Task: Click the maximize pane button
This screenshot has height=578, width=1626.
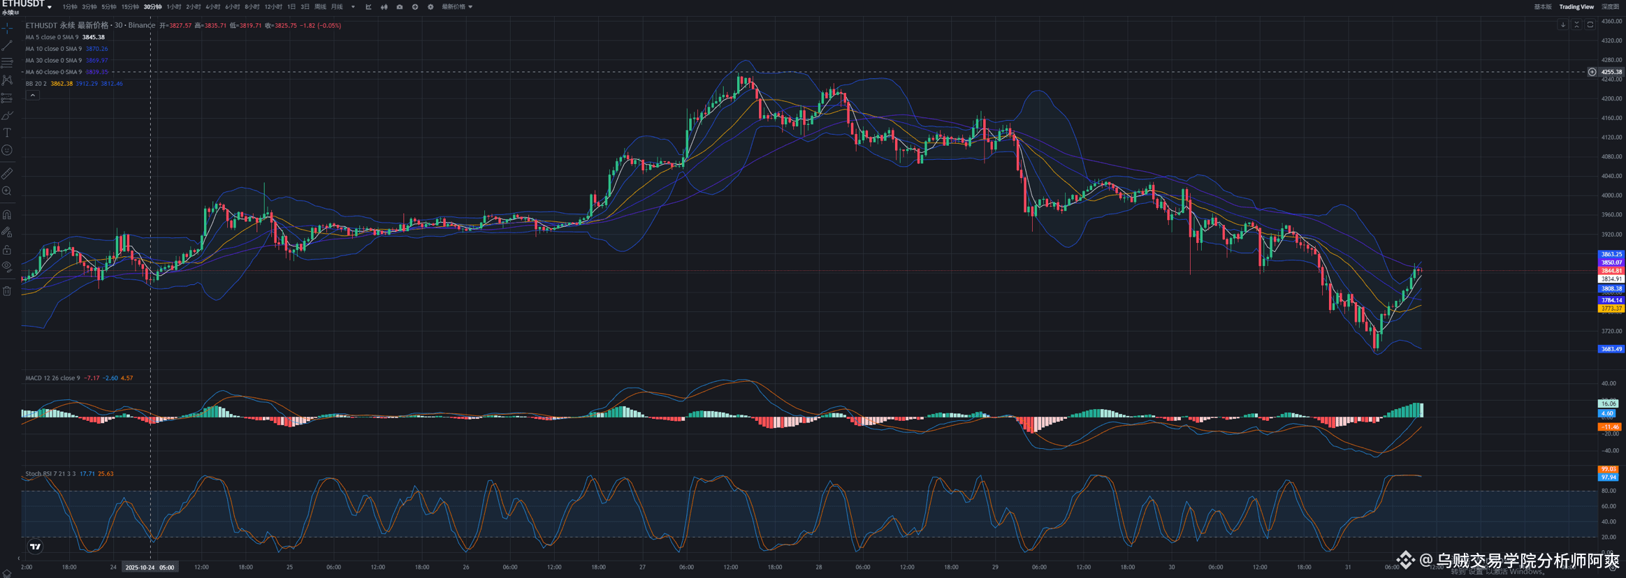Action: (1590, 24)
